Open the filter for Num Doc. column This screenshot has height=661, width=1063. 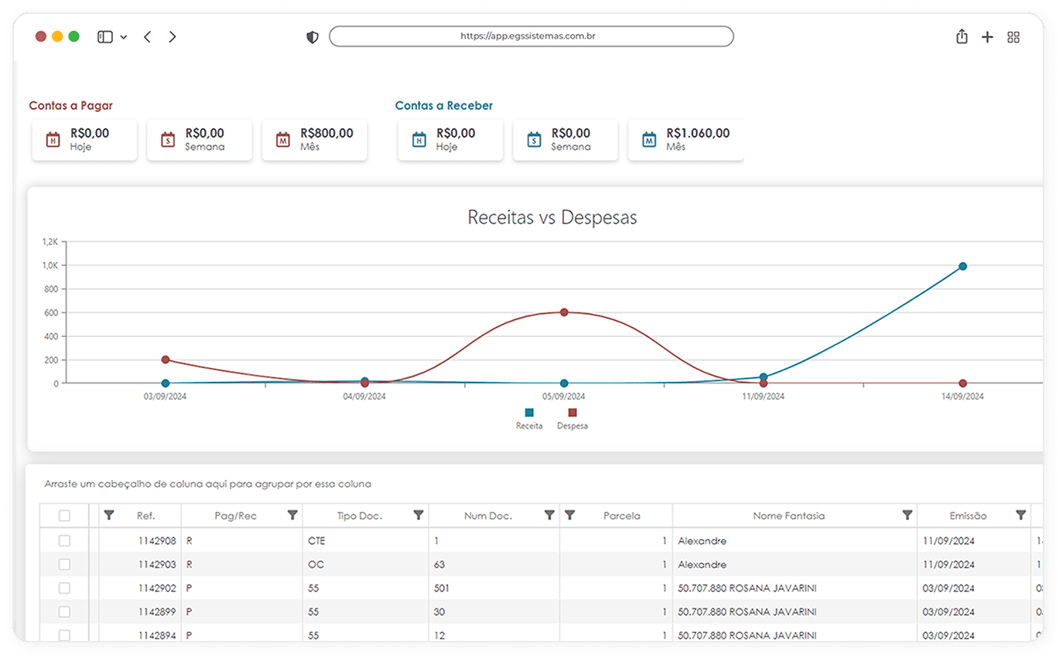(549, 515)
